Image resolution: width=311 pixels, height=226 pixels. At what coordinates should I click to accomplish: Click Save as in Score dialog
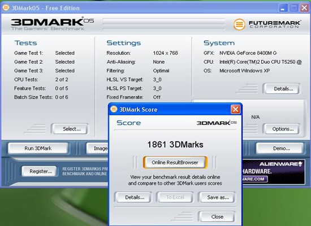tap(217, 197)
